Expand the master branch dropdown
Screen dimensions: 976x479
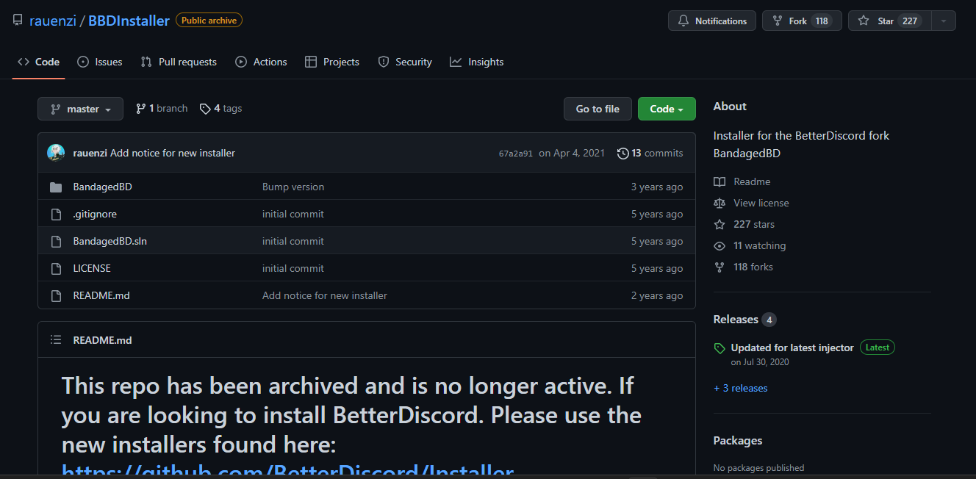coord(80,109)
